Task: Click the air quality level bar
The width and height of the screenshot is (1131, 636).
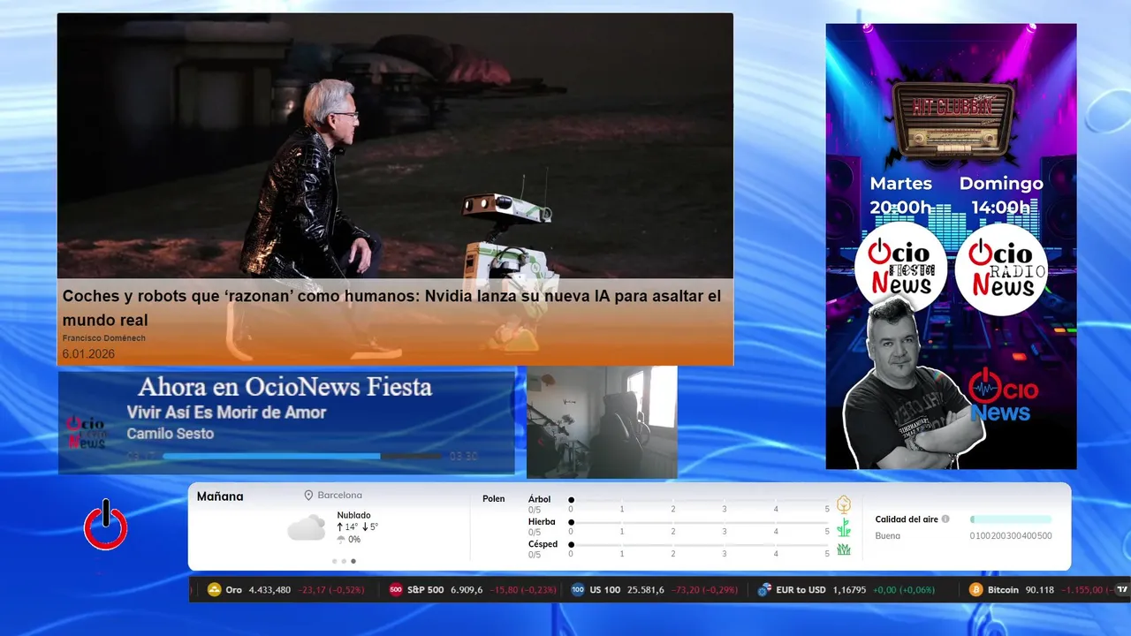Action: pyautogui.click(x=1011, y=519)
